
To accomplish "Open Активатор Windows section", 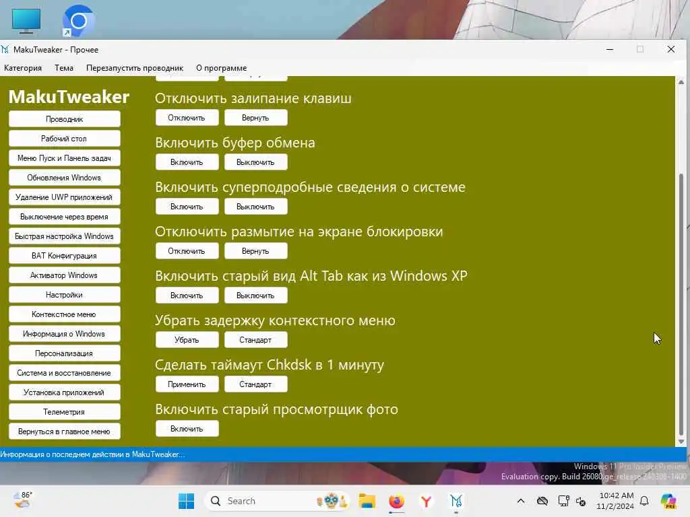I will pyautogui.click(x=64, y=275).
